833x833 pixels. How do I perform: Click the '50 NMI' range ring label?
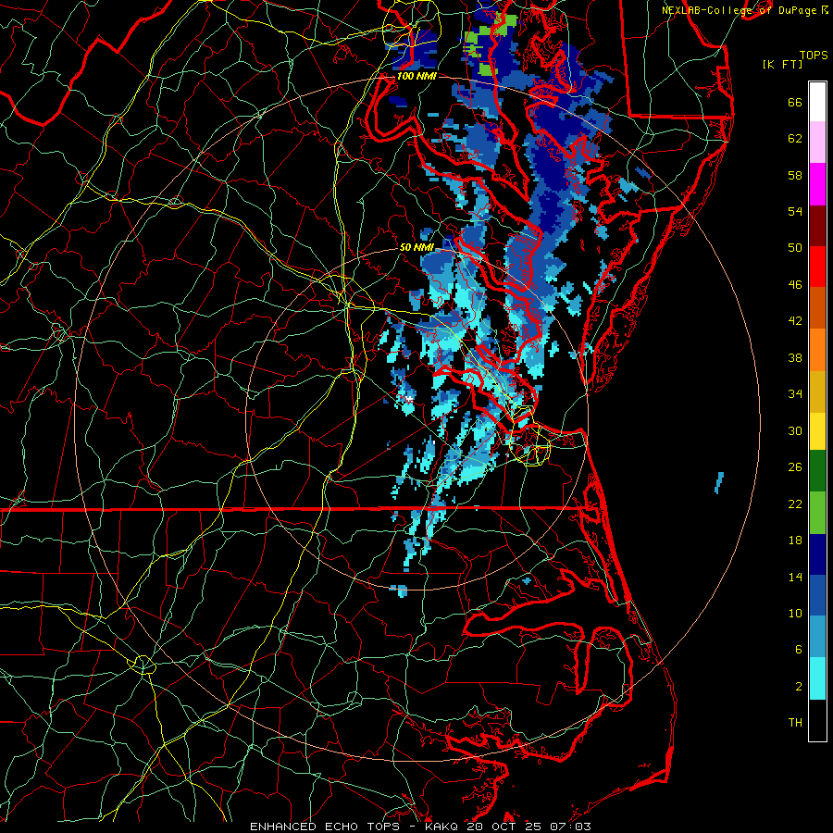[x=416, y=247]
